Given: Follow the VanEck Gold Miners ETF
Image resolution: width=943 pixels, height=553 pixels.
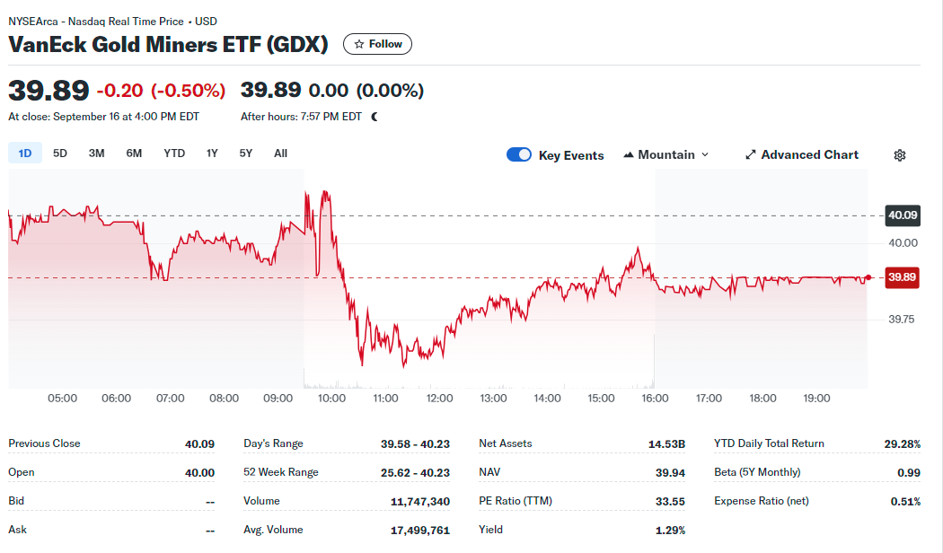Looking at the screenshot, I should (378, 44).
